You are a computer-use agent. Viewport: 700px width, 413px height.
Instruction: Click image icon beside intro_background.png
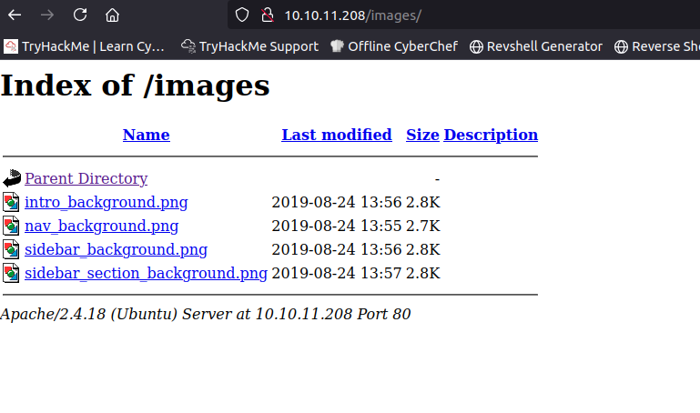pos(12,202)
